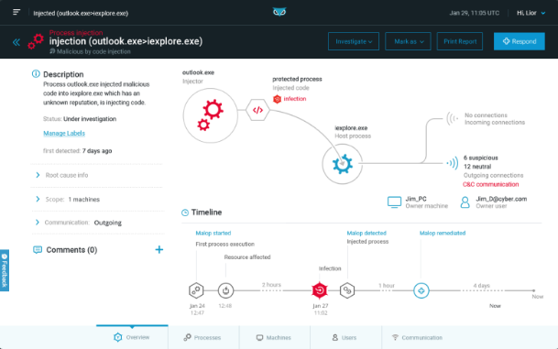Click the Jim_PC owner machine monitor icon

click(x=394, y=202)
